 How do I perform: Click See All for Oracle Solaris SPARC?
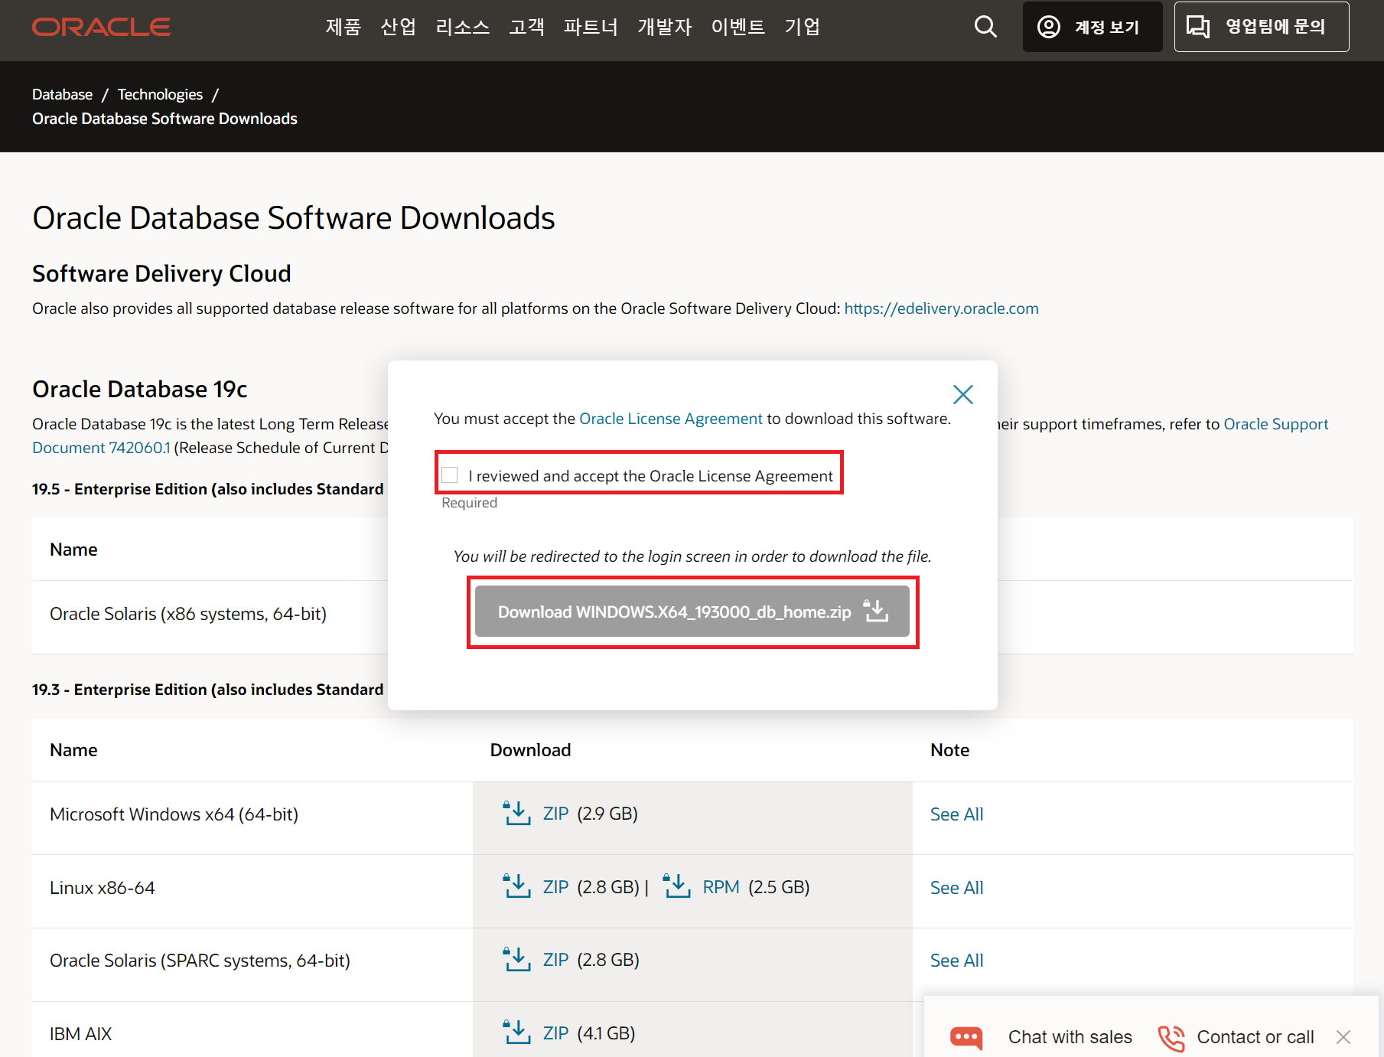[957, 961]
